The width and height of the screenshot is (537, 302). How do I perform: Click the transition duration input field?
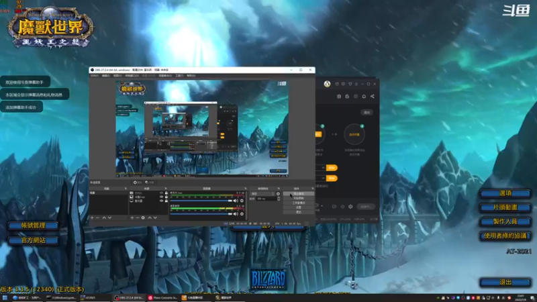(x=266, y=199)
